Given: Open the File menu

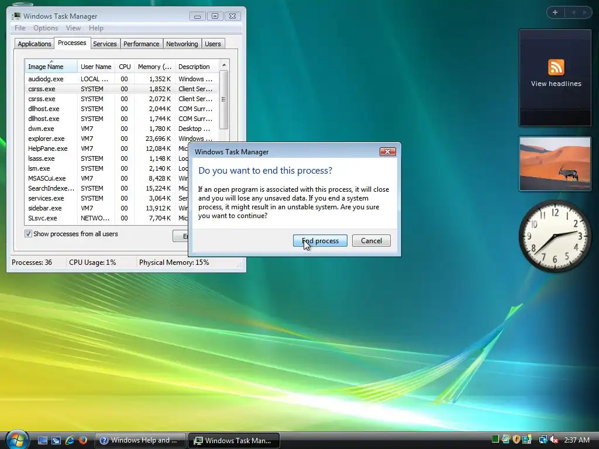Looking at the screenshot, I should pyautogui.click(x=20, y=28).
